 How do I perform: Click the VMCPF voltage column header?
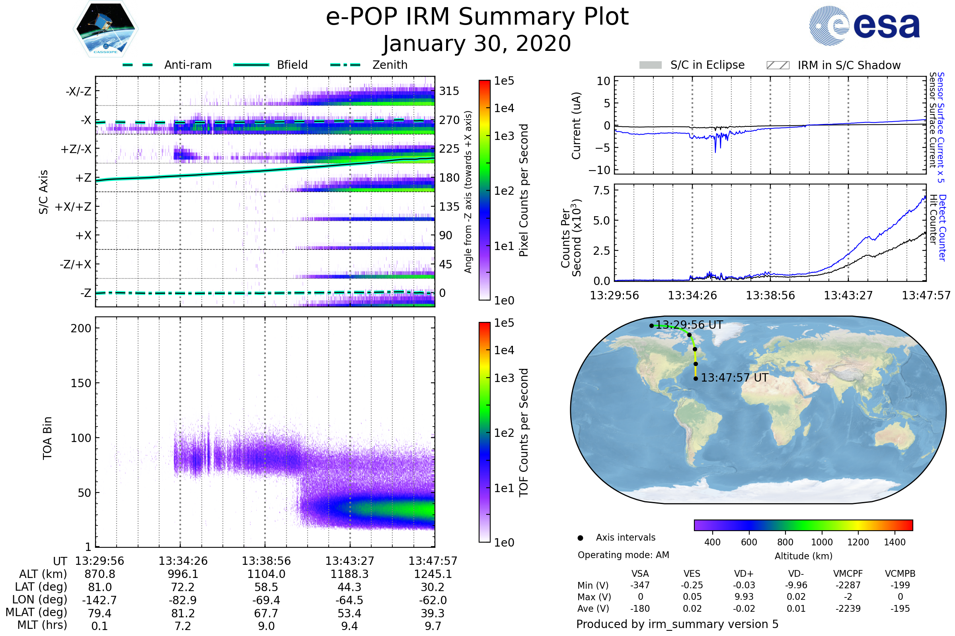tap(848, 574)
